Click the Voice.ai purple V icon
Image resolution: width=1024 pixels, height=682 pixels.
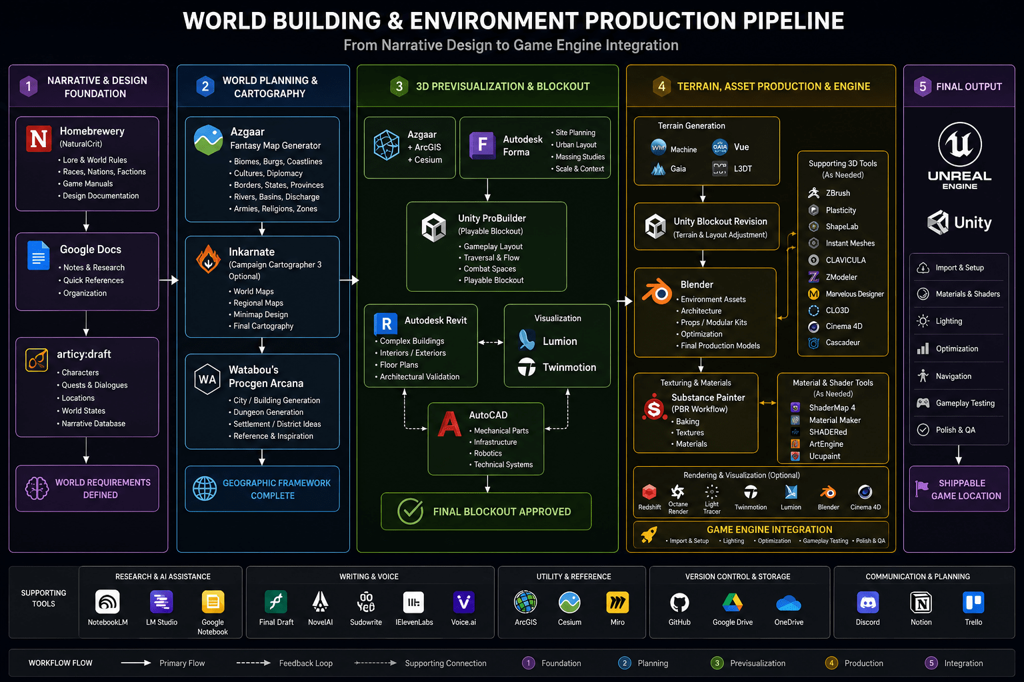tap(463, 602)
